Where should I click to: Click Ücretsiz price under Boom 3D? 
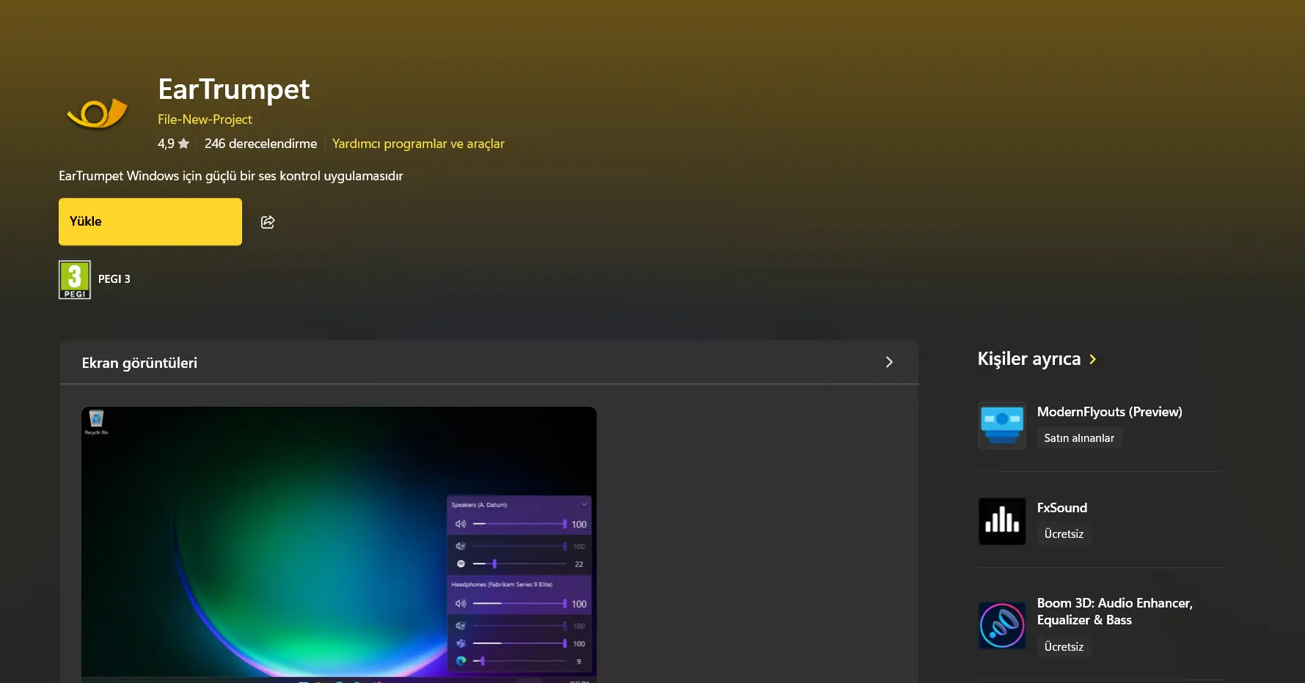click(1064, 647)
